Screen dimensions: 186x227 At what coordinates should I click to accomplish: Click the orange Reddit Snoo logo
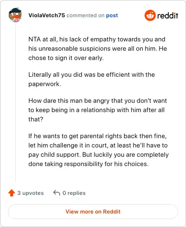(150, 15)
